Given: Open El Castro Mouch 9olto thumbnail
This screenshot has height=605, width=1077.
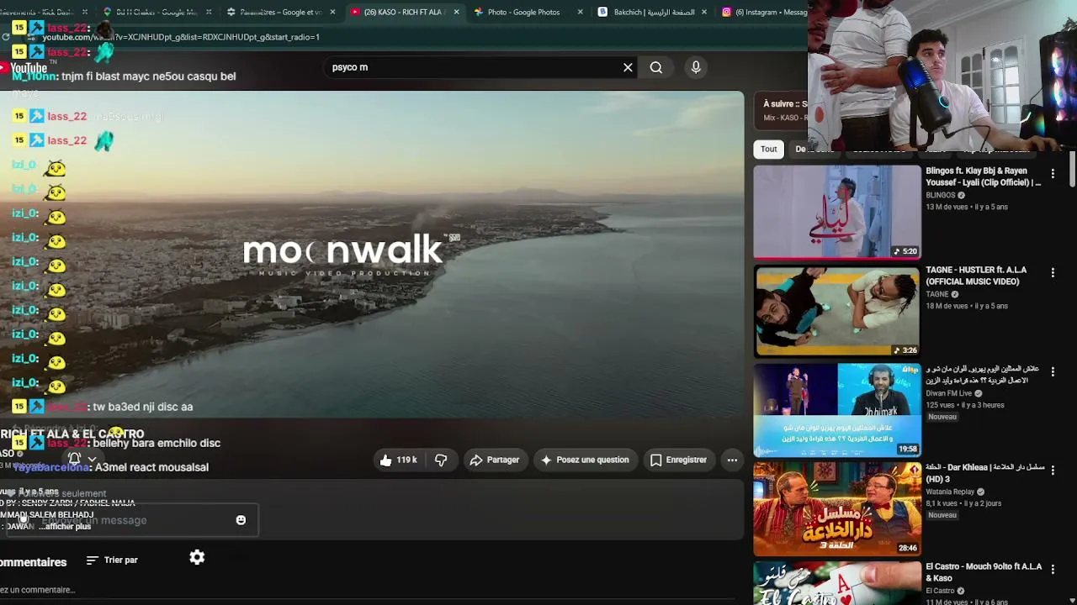Looking at the screenshot, I should [x=837, y=583].
